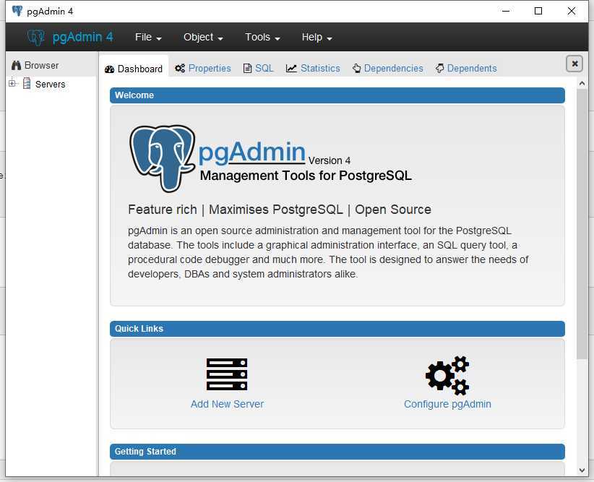Click the 'Version 4' text
This screenshot has height=482, width=594.
(330, 160)
